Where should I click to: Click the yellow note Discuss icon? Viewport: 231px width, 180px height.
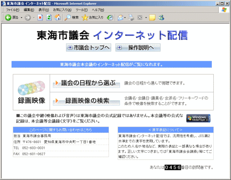click(x=152, y=18)
